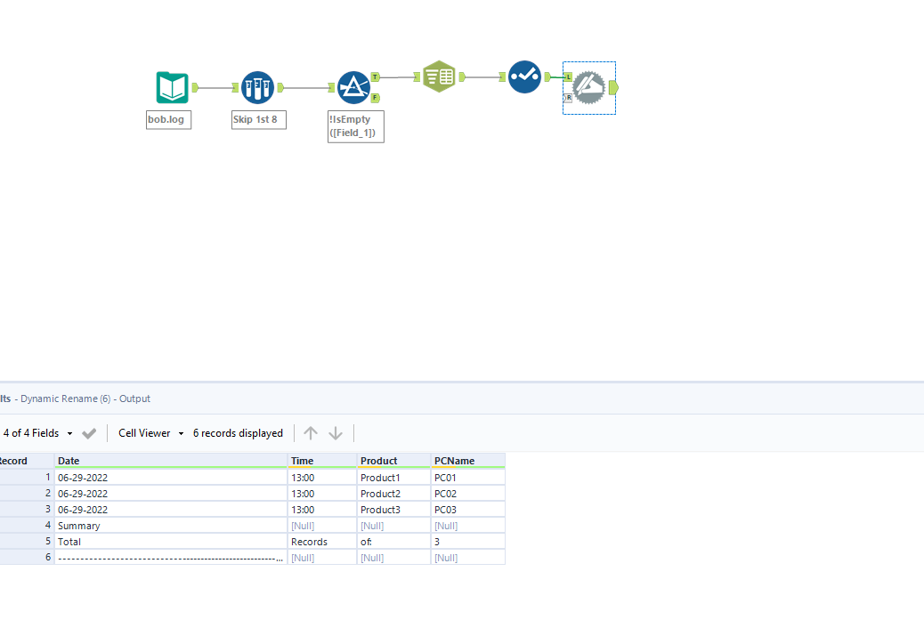Screen dimensions: 924x628
Task: Click the up arrow to jump to previous record
Action: 310,432
